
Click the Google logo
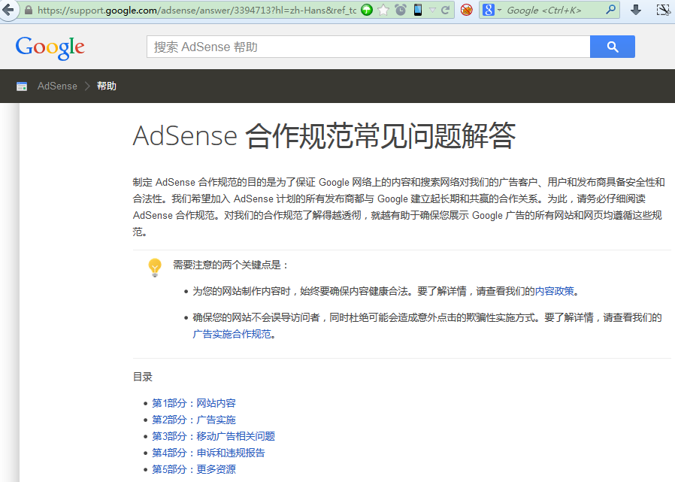pos(50,47)
